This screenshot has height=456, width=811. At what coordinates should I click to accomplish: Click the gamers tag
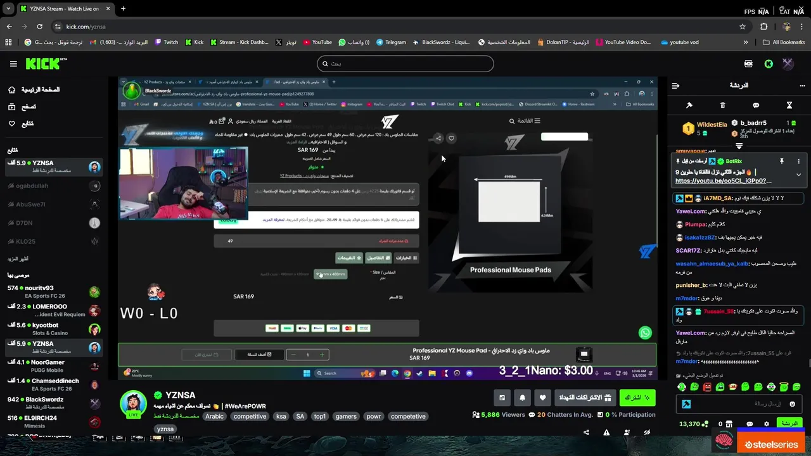coord(346,416)
